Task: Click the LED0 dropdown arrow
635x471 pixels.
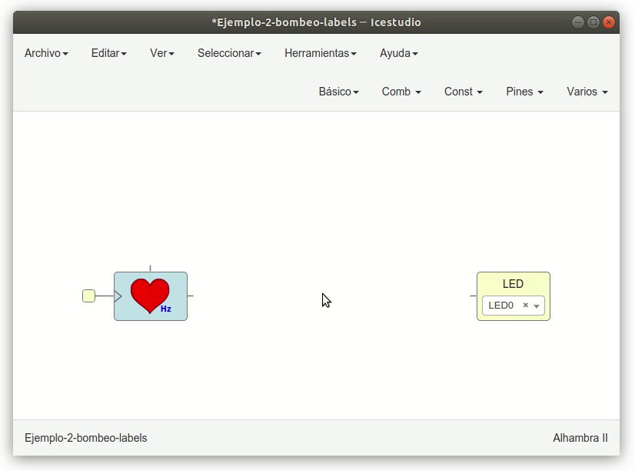Action: point(537,306)
